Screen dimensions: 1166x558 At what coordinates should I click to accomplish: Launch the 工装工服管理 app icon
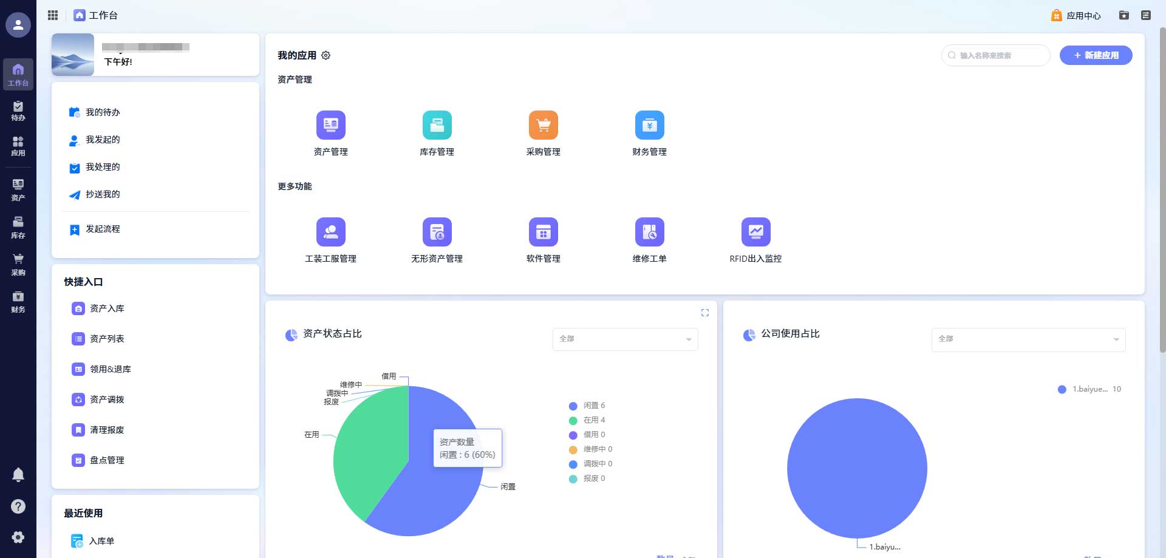tap(331, 232)
